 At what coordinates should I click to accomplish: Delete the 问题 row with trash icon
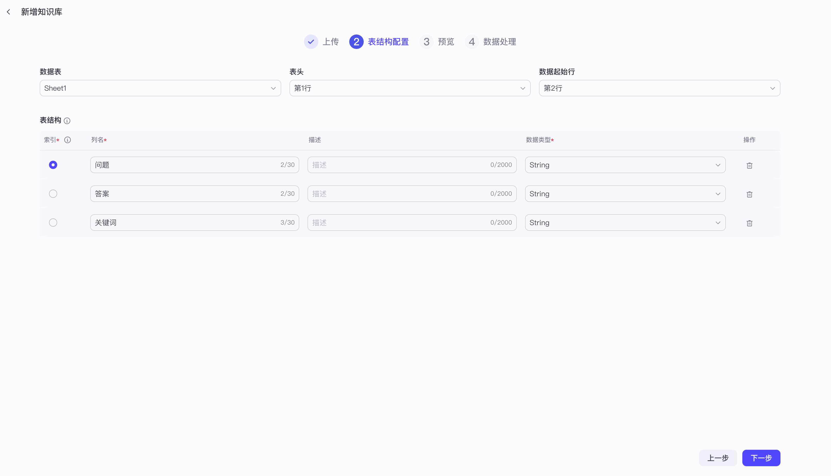[749, 165]
